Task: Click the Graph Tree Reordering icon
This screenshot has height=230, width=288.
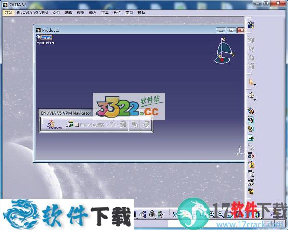Action: point(251,164)
